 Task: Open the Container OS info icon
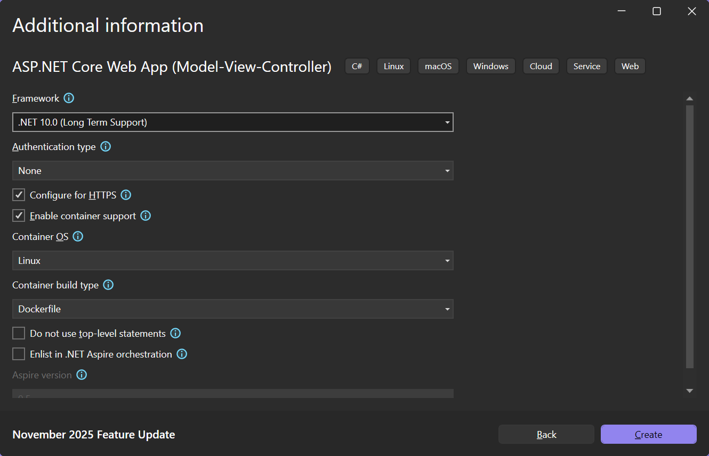pos(78,236)
